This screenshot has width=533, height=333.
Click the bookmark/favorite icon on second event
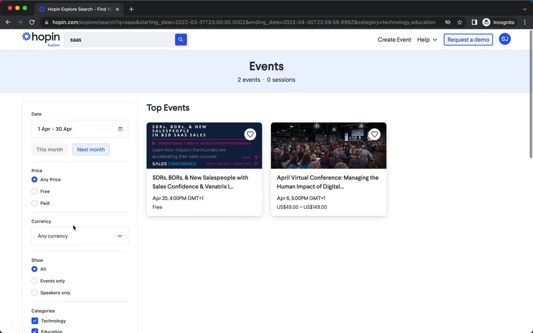374,134
